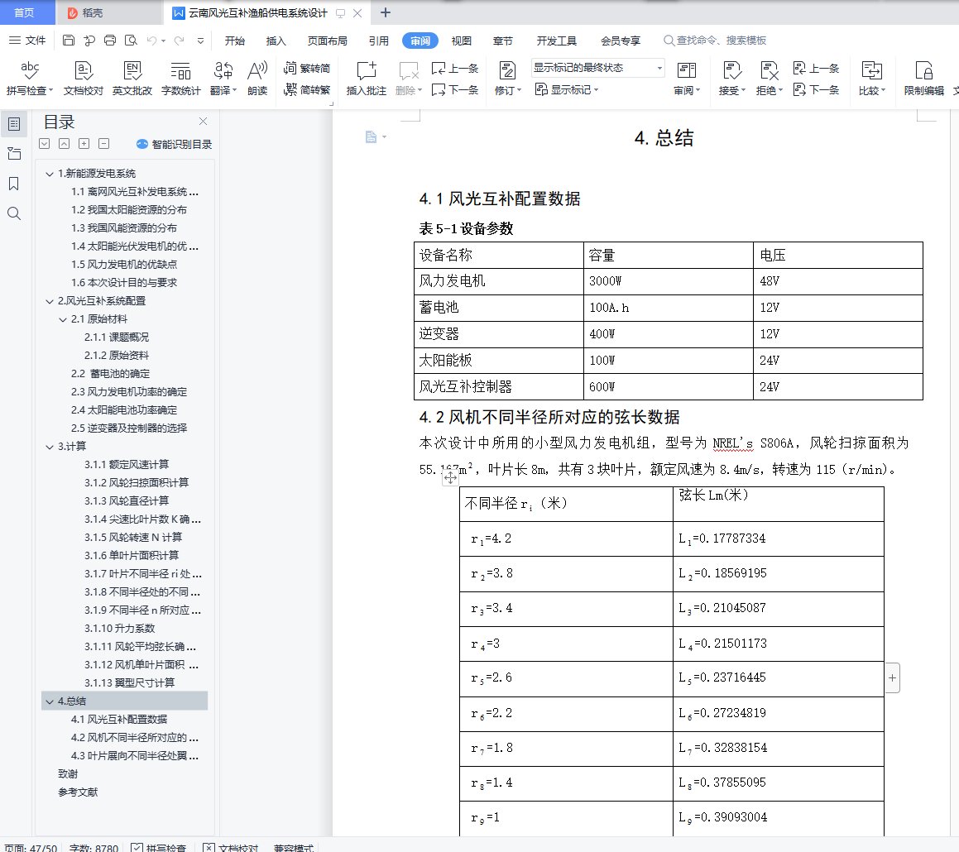Open the 显示标记 dropdown
The image size is (959, 852).
pyautogui.click(x=566, y=90)
